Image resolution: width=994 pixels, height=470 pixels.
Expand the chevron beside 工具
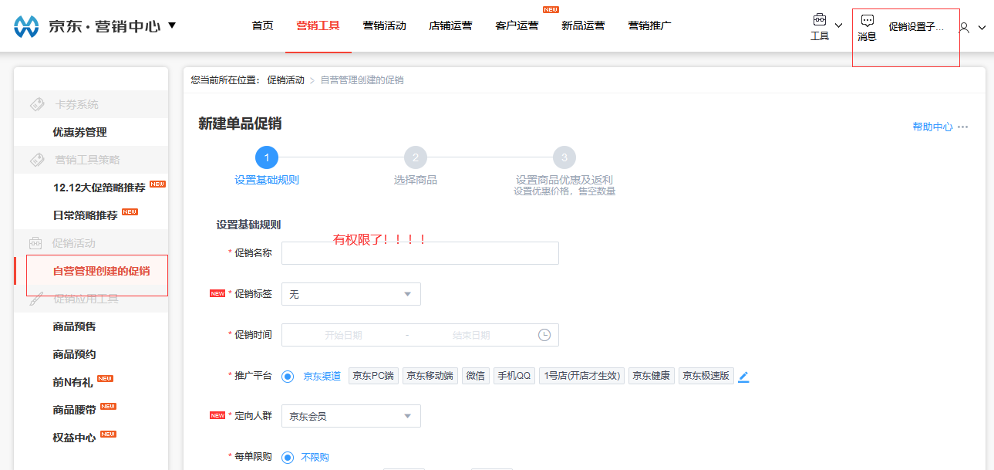click(838, 25)
